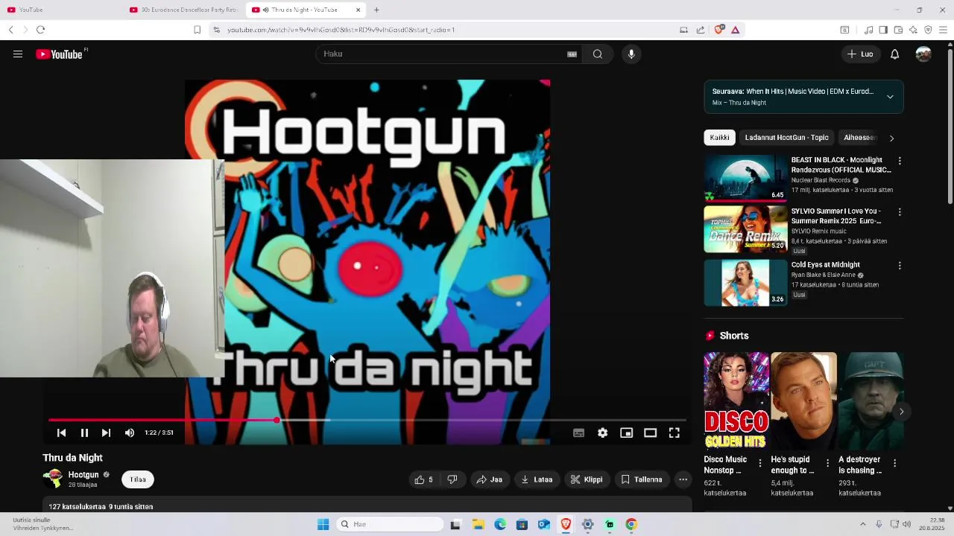Mute the video volume
954x536 pixels.
pyautogui.click(x=130, y=433)
